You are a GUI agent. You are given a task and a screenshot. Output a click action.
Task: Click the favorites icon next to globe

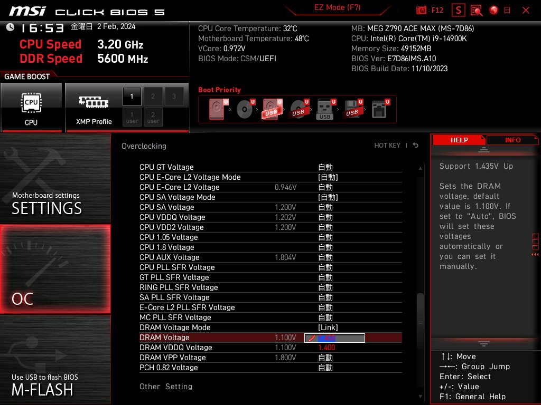tap(507, 11)
